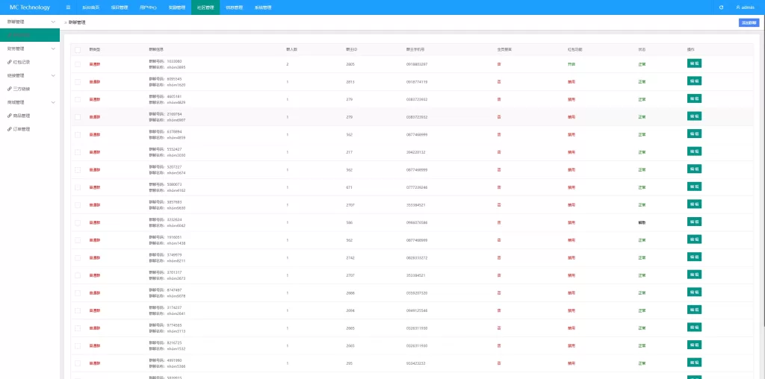765x379 pixels.
Task: Select the active 社区管理 top tab
Action: coord(205,7)
